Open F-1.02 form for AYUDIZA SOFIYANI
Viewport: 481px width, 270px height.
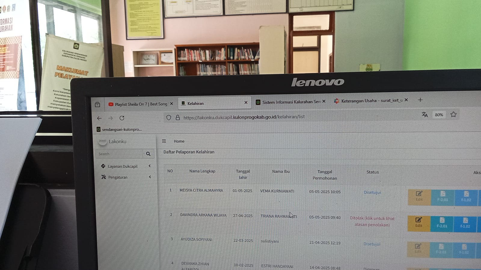click(x=464, y=250)
